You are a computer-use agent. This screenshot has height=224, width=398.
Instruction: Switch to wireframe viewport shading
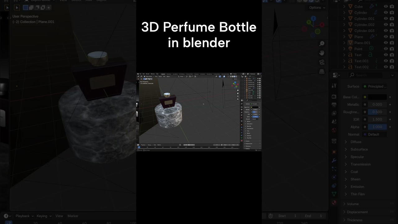pyautogui.click(x=231, y=77)
